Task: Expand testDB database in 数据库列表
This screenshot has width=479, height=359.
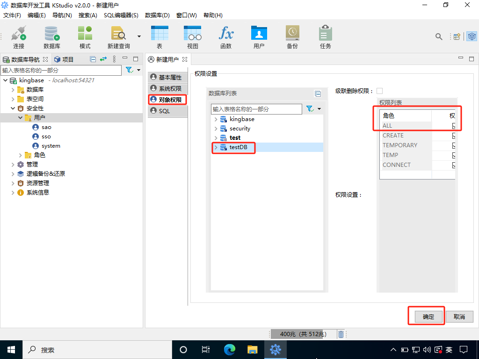Action: (216, 147)
